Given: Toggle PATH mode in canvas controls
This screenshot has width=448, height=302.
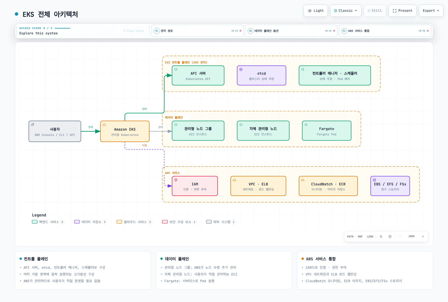Looking at the screenshot, I should pyautogui.click(x=350, y=237).
